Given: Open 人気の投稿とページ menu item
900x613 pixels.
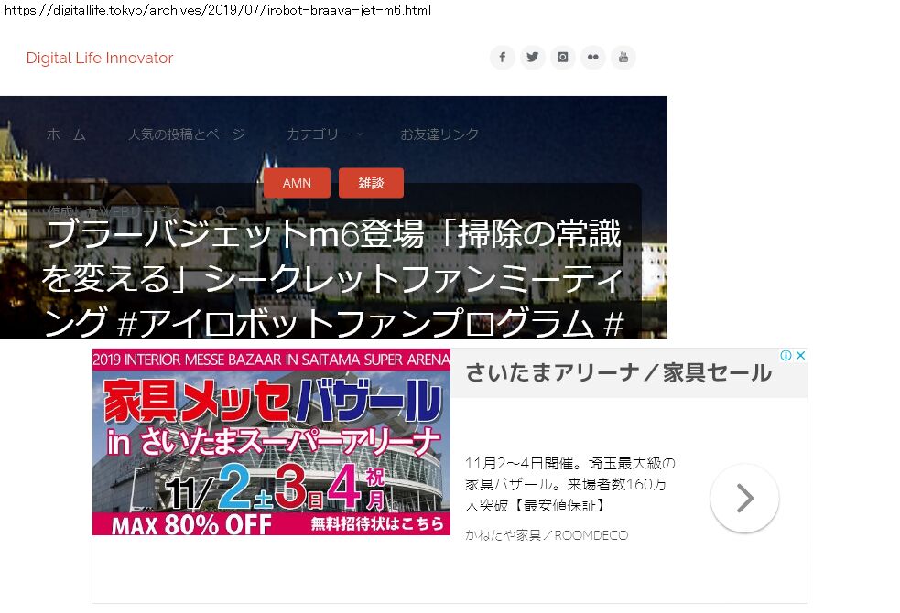Looking at the screenshot, I should [187, 134].
